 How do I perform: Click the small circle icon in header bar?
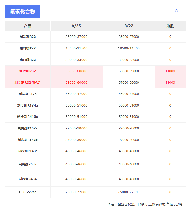tap(176, 11)
